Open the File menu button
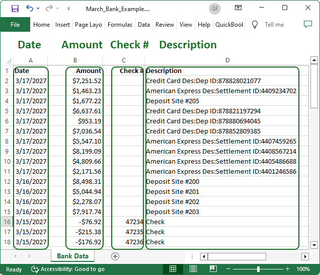 [x=15, y=25]
